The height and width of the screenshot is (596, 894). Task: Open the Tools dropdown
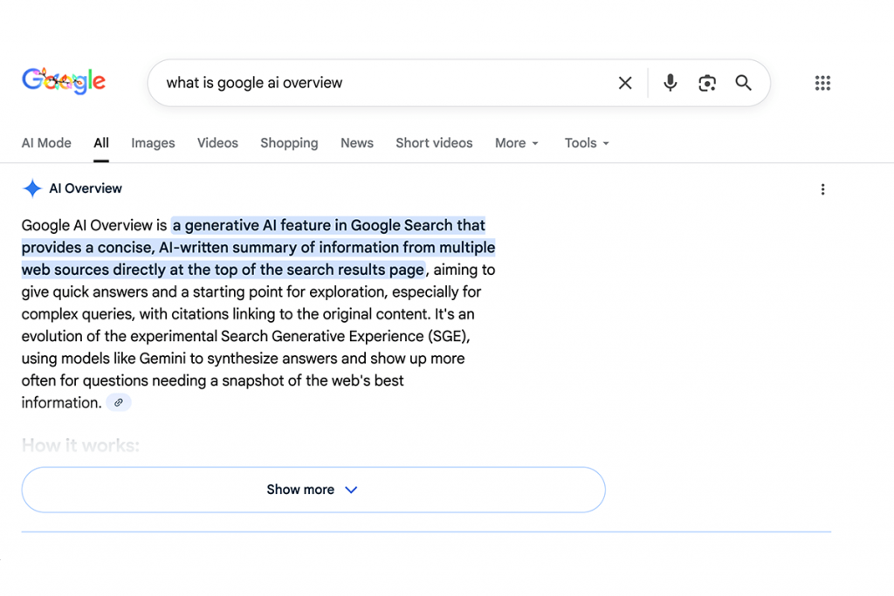pos(585,143)
